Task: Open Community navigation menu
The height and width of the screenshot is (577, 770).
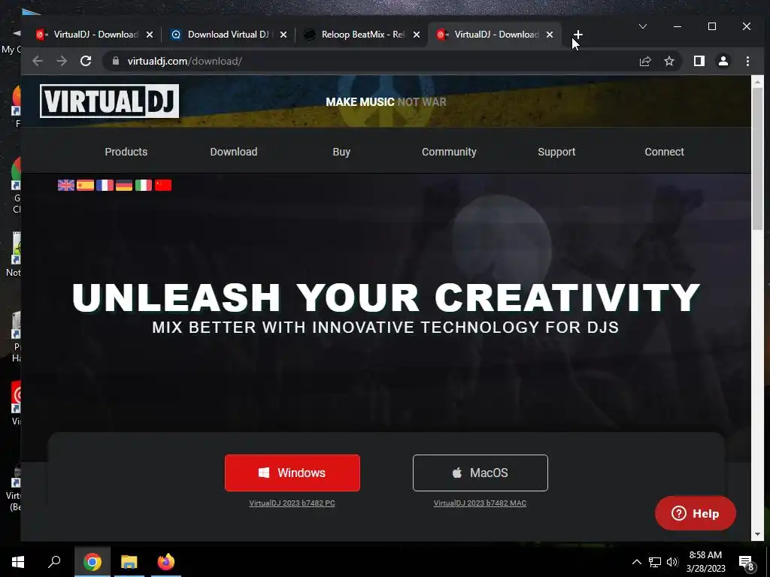Action: pos(449,152)
